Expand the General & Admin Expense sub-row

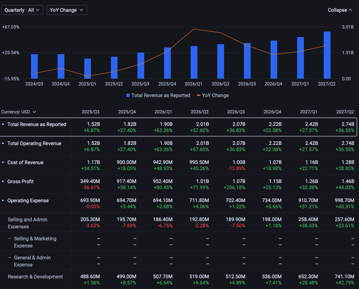pos(32,261)
